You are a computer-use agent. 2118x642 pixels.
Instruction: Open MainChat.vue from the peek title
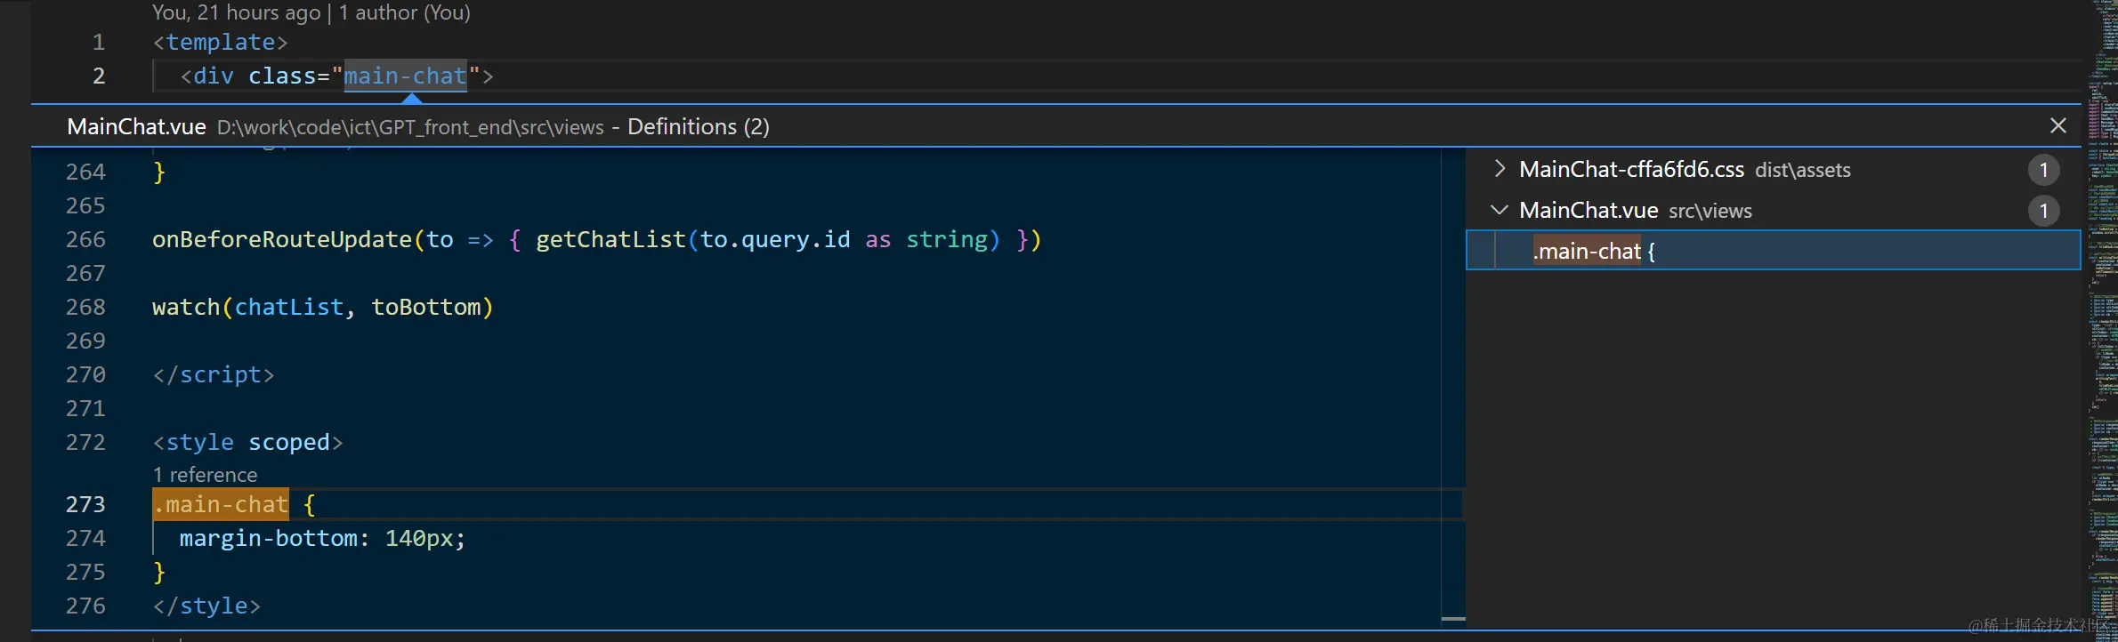pos(136,127)
